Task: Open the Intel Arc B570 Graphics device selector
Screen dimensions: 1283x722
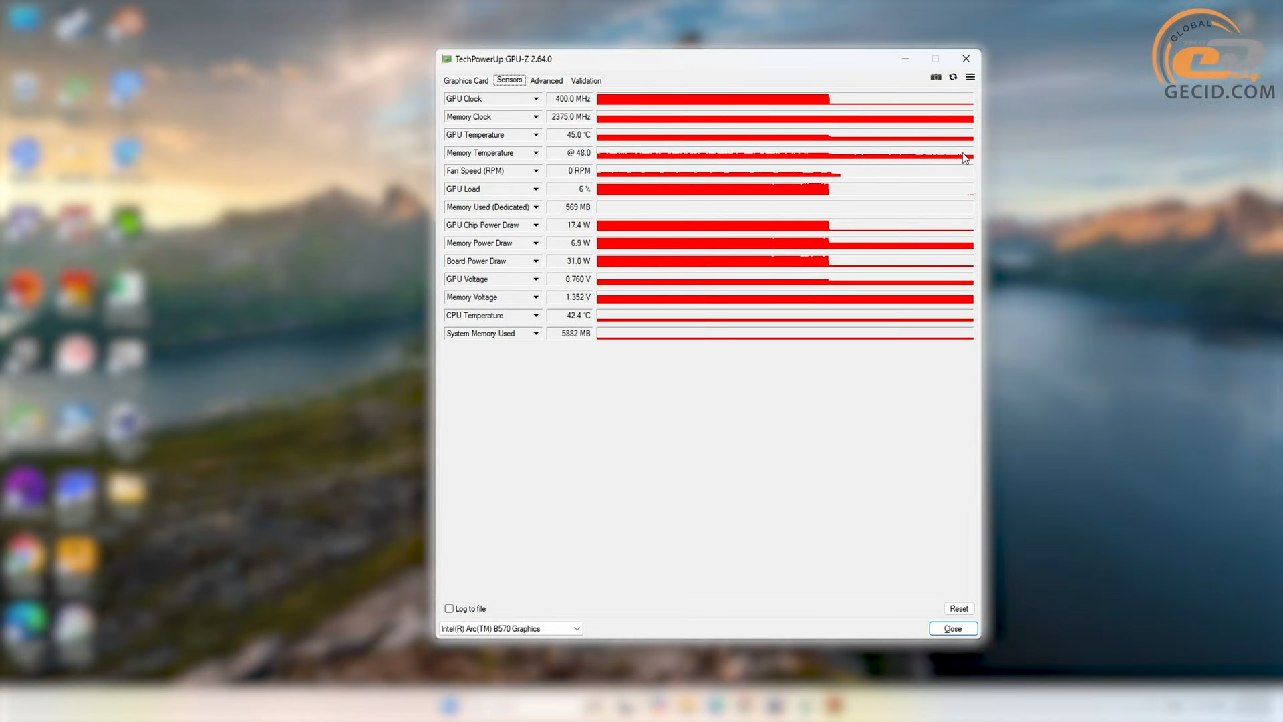Action: click(511, 628)
